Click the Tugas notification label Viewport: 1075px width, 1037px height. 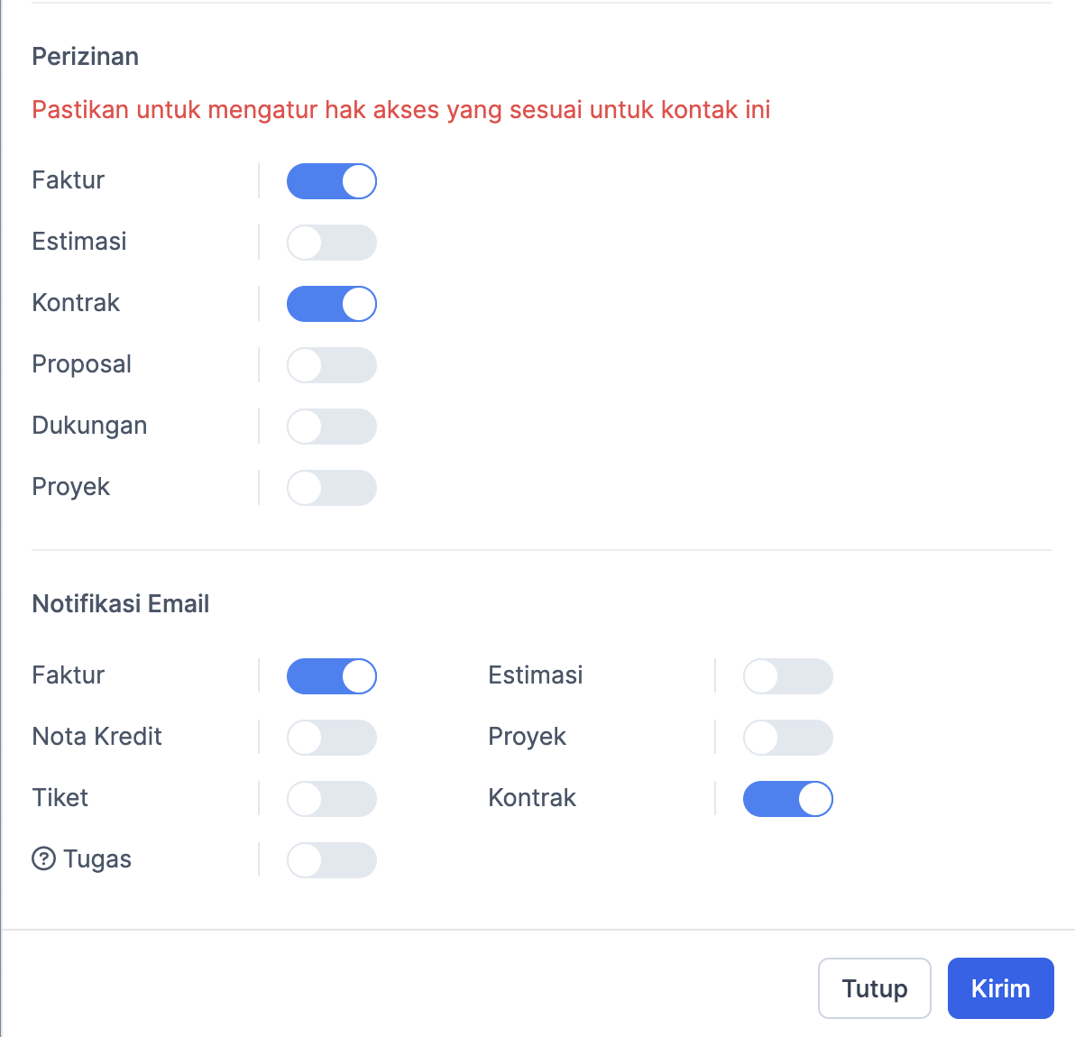[x=97, y=859]
